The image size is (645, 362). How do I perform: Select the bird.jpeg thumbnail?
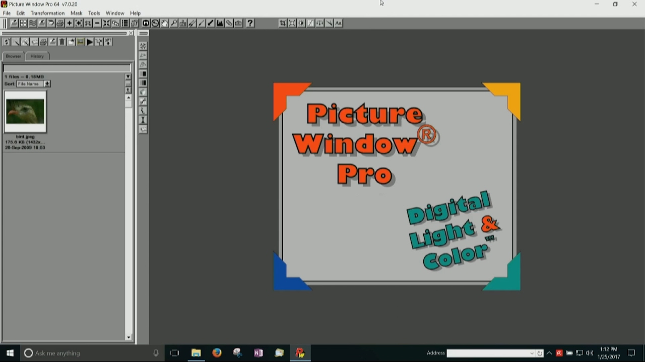coord(25,112)
